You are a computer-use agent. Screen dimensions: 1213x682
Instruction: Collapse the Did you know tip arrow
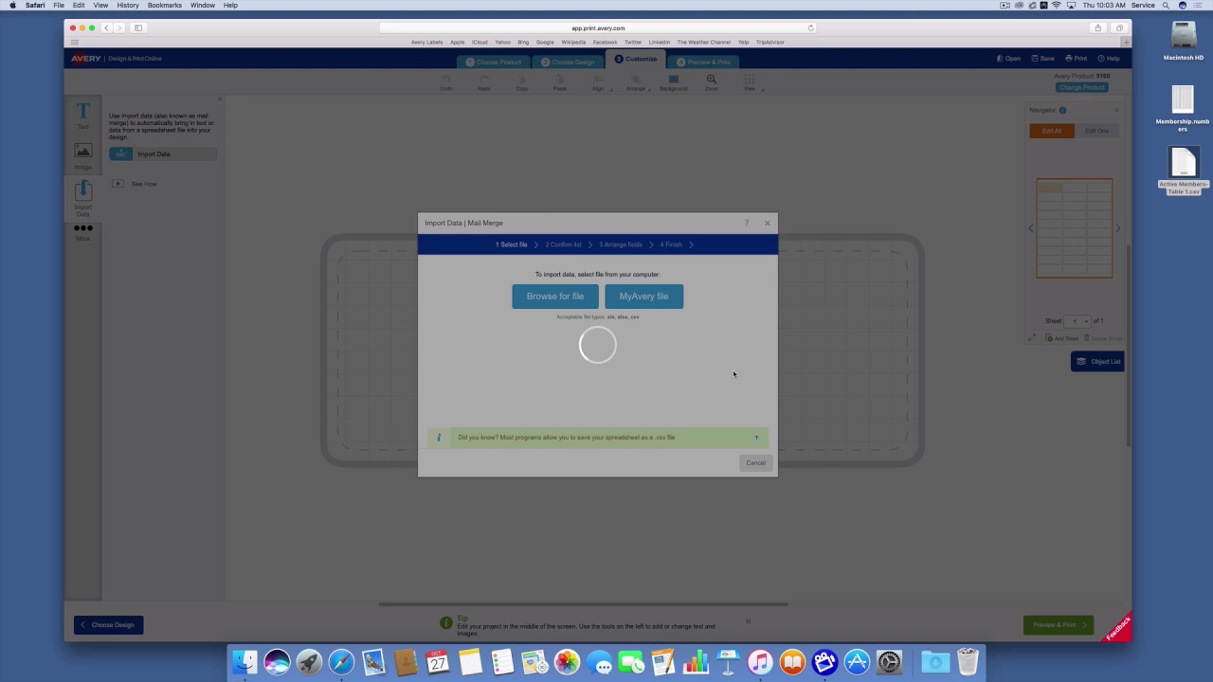click(756, 438)
